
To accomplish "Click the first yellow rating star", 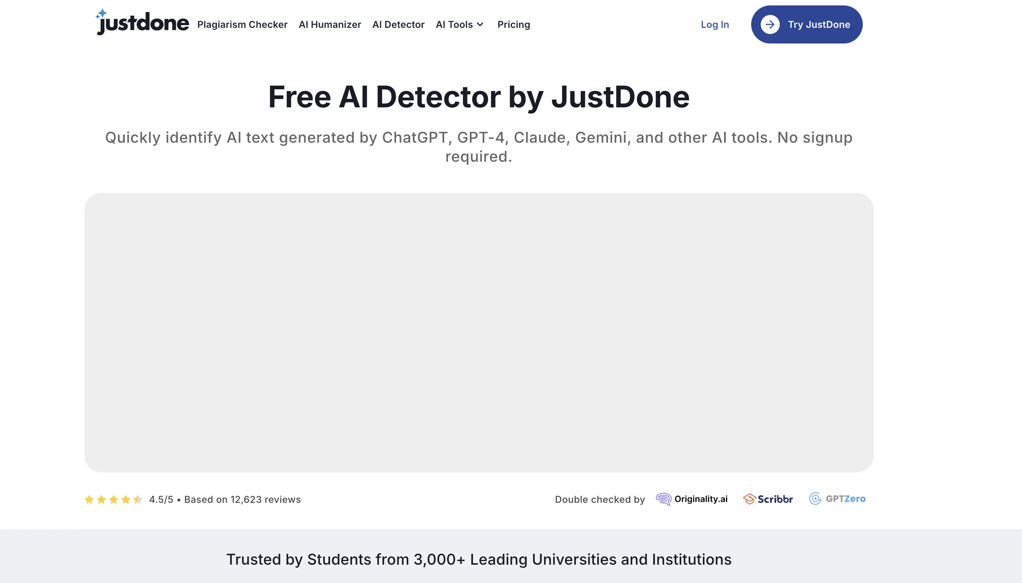I will coord(89,499).
